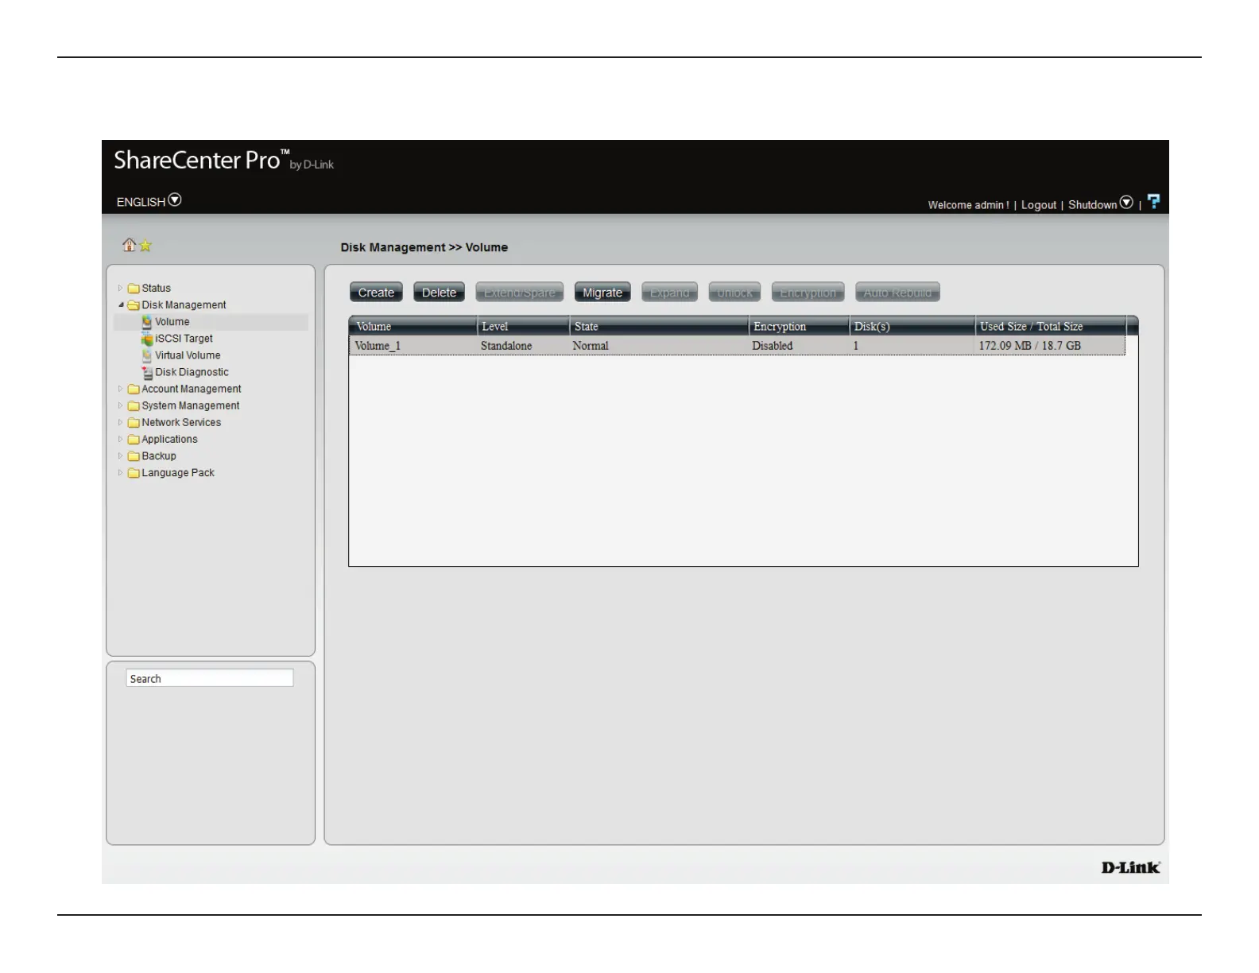Select Backup in the sidebar tree

(158, 455)
